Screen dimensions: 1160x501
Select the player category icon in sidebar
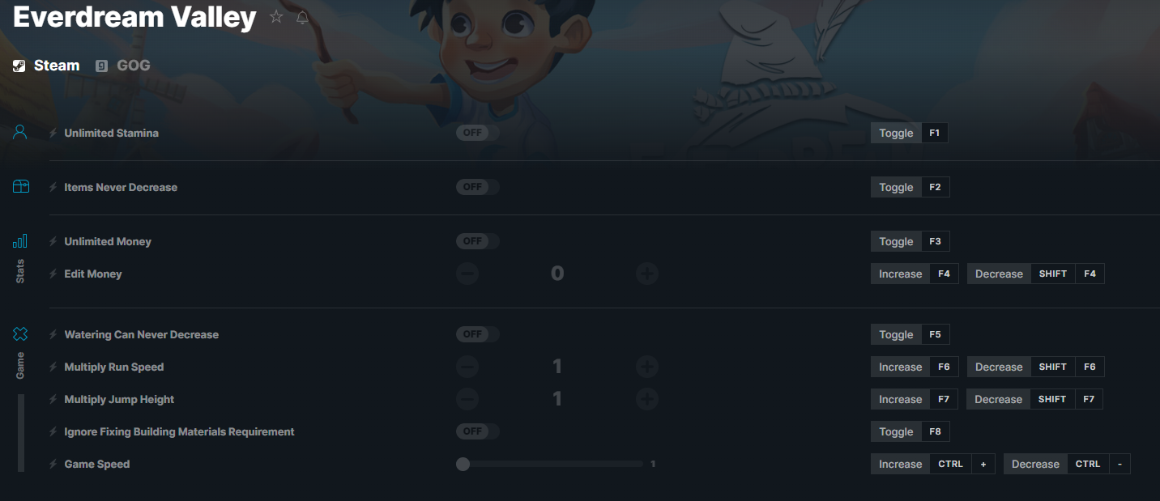click(x=20, y=133)
